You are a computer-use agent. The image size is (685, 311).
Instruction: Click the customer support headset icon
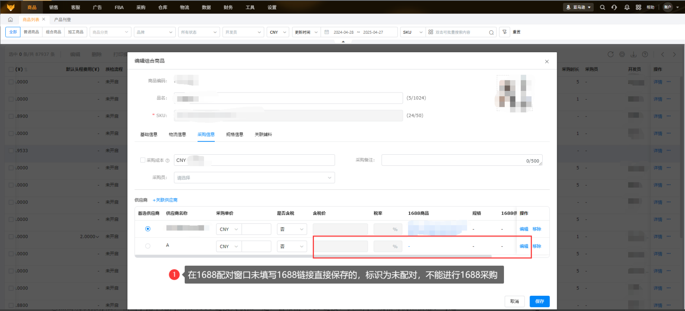(614, 7)
